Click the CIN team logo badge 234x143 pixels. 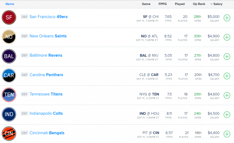click(9, 133)
